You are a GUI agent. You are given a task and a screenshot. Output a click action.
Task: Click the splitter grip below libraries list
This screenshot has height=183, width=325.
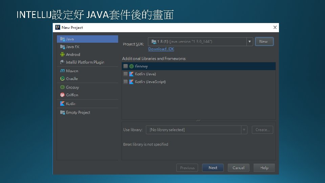[x=198, y=120]
